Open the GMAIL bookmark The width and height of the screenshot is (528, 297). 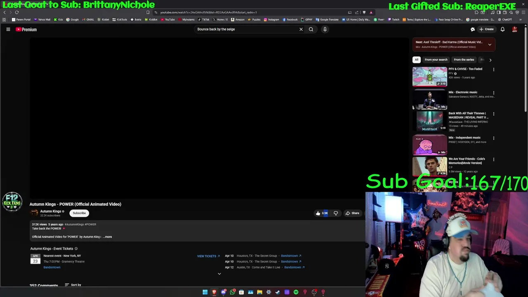88,19
